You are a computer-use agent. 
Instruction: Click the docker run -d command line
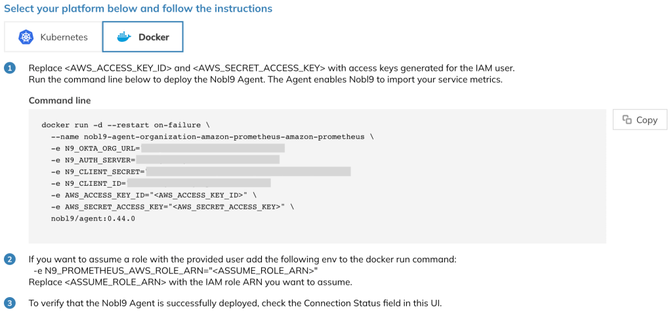click(125, 125)
